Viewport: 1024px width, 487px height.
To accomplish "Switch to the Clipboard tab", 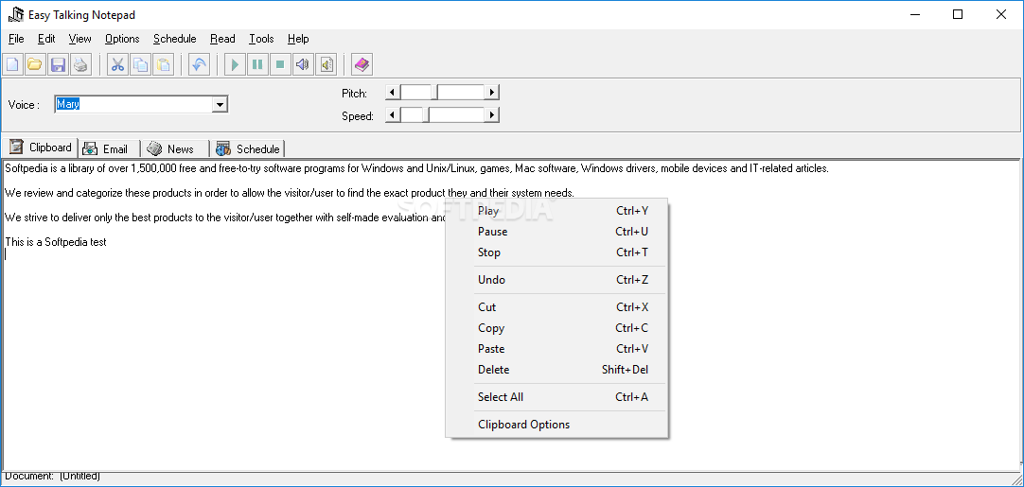I will (41, 148).
